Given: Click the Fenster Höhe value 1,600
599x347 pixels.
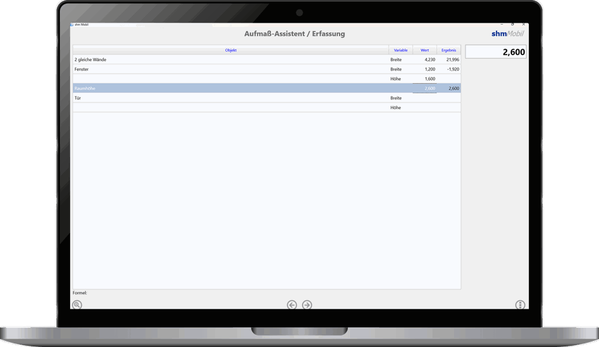Looking at the screenshot, I should [425, 79].
